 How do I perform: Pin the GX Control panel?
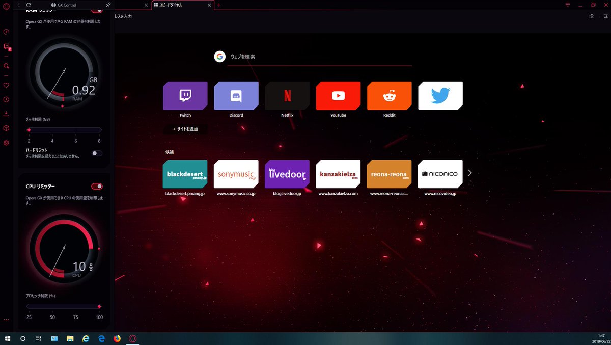pyautogui.click(x=108, y=5)
